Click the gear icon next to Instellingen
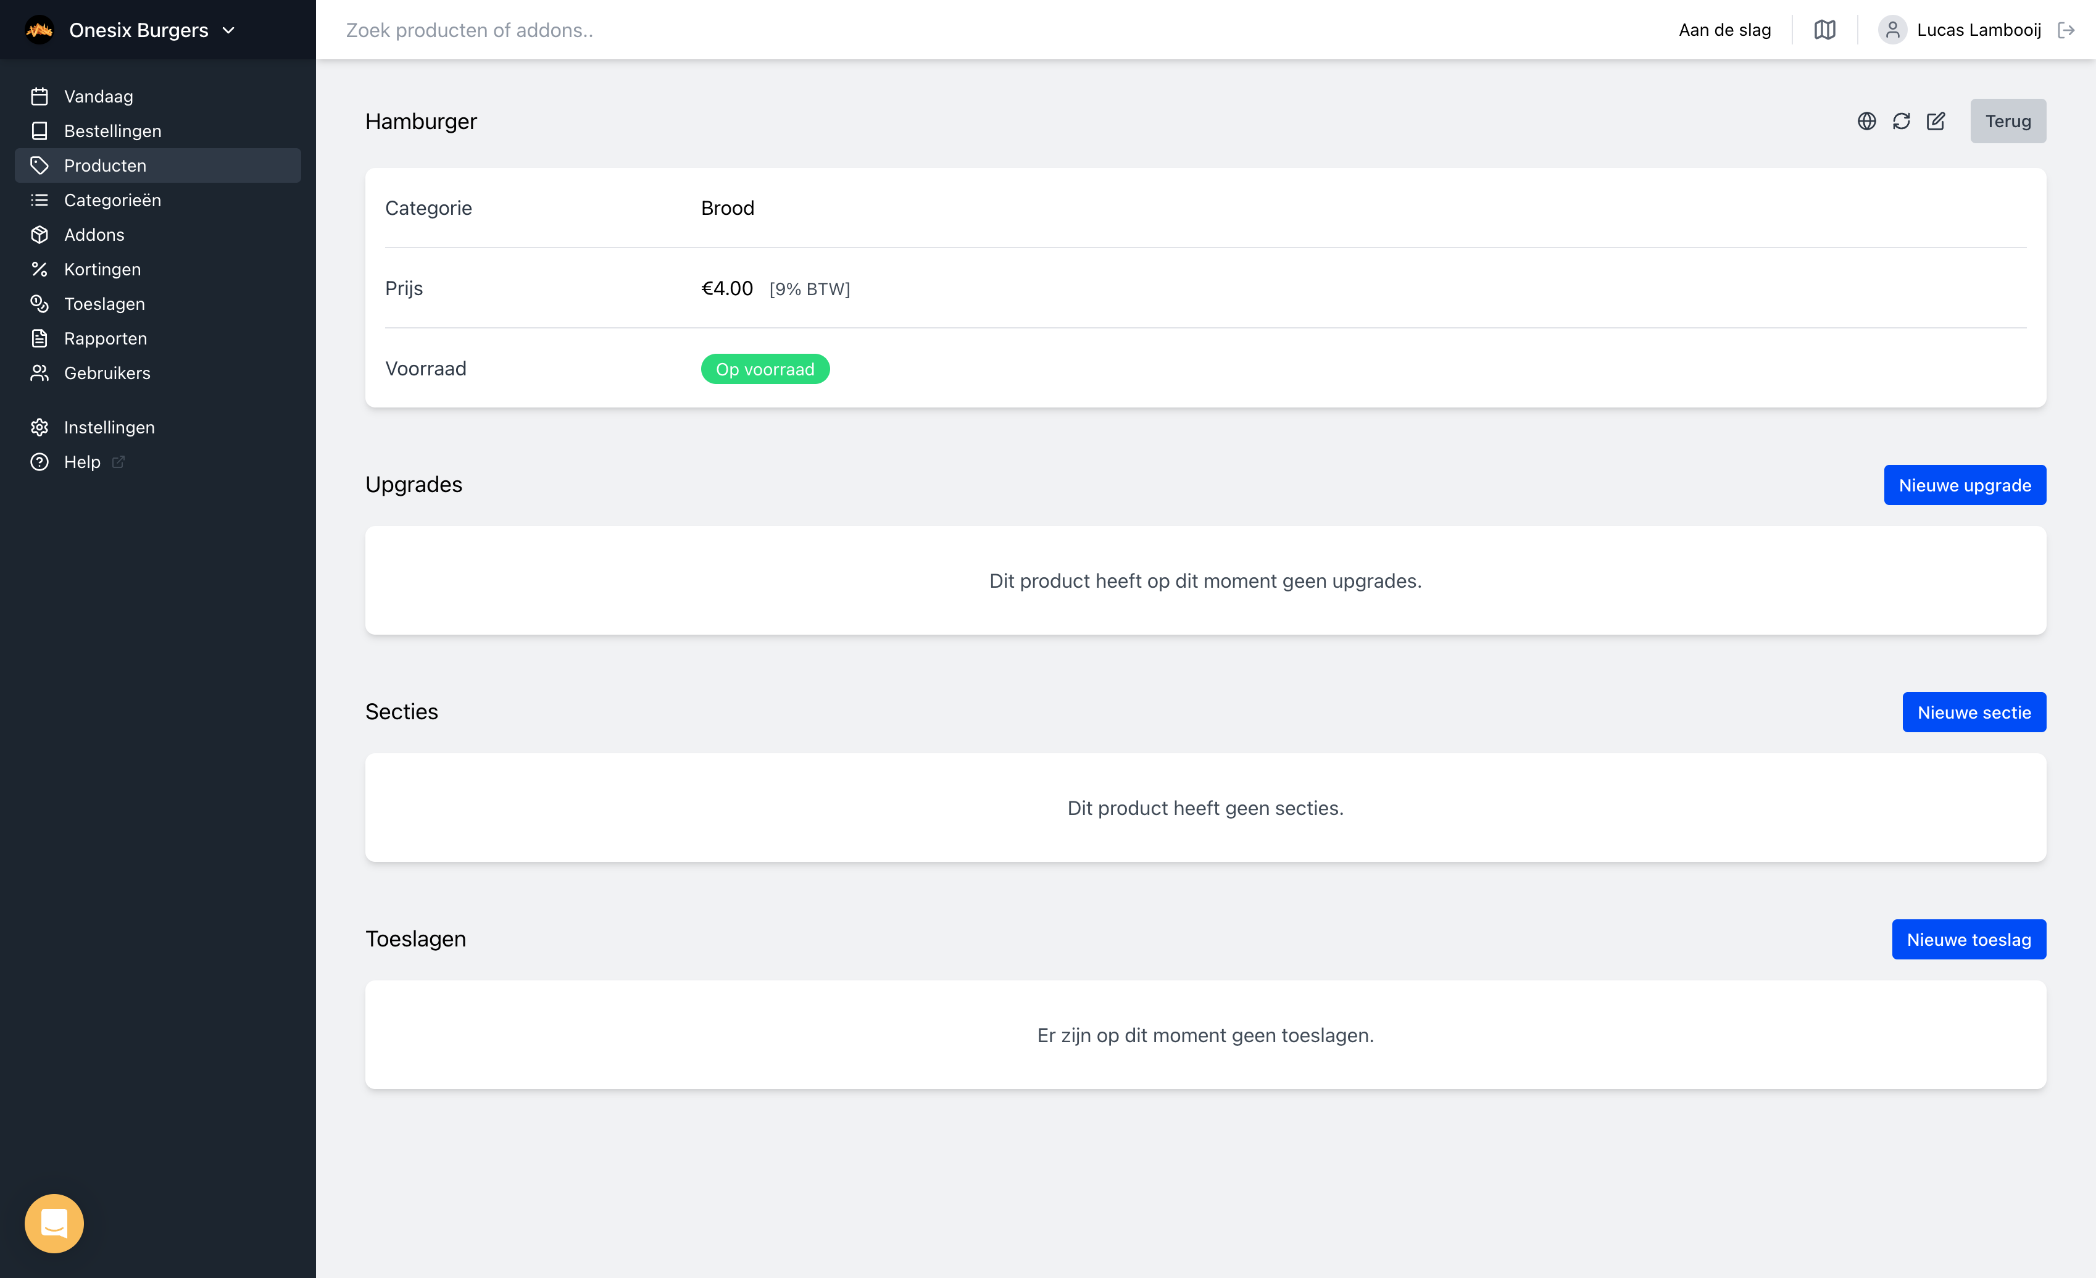Image resolution: width=2096 pixels, height=1278 pixels. click(x=39, y=427)
